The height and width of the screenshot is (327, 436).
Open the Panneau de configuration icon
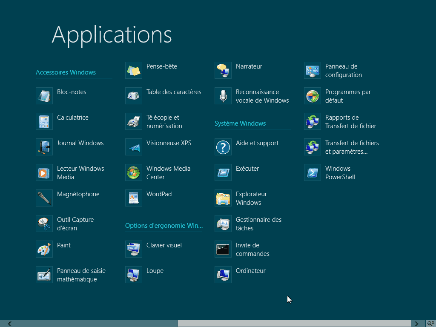pyautogui.click(x=313, y=70)
